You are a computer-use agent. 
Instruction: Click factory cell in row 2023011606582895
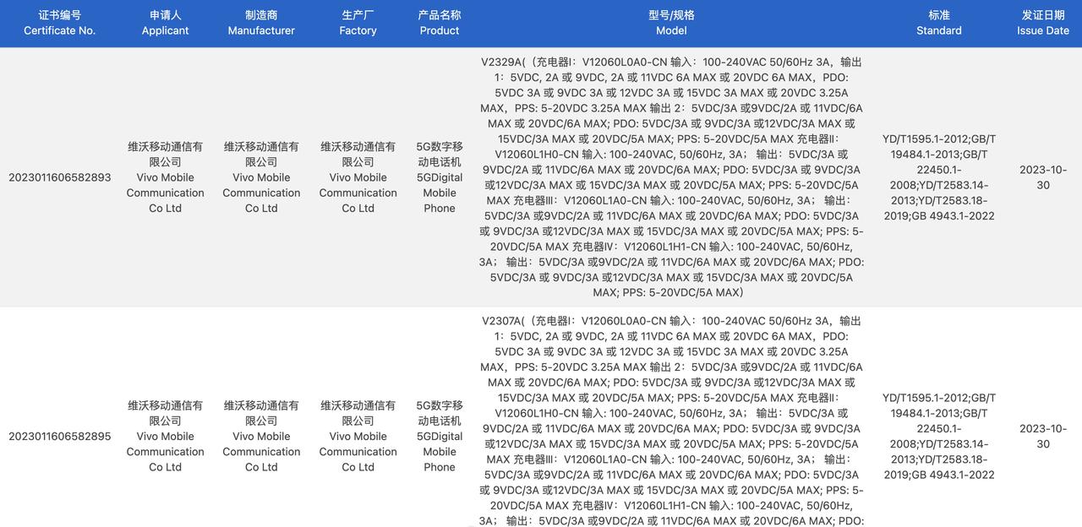click(x=358, y=437)
